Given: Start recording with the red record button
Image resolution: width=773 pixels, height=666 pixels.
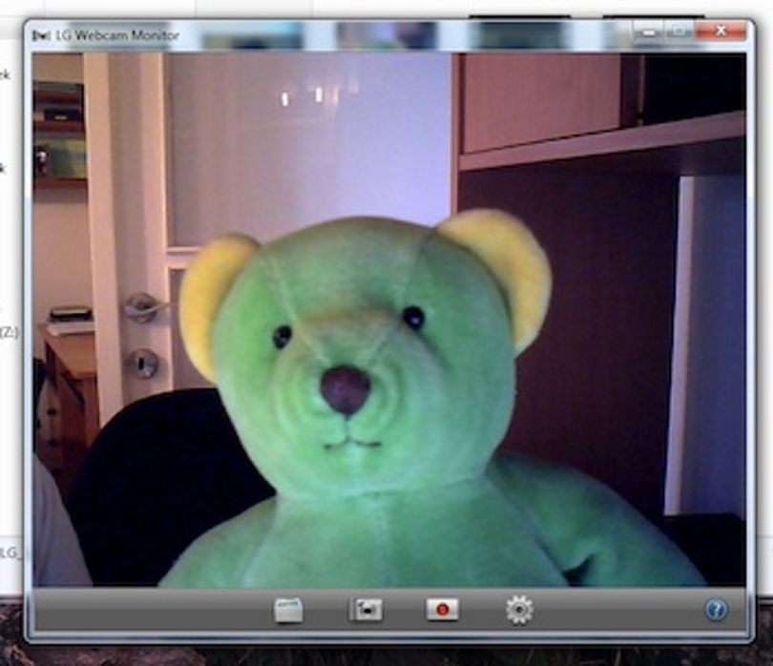Looking at the screenshot, I should click(x=442, y=610).
